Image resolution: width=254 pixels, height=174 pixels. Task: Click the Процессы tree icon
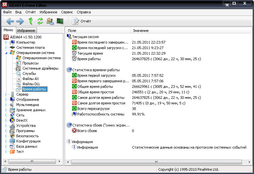click(19, 63)
